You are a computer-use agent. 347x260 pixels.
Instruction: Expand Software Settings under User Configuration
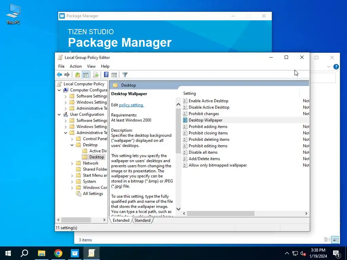pyautogui.click(x=65, y=121)
